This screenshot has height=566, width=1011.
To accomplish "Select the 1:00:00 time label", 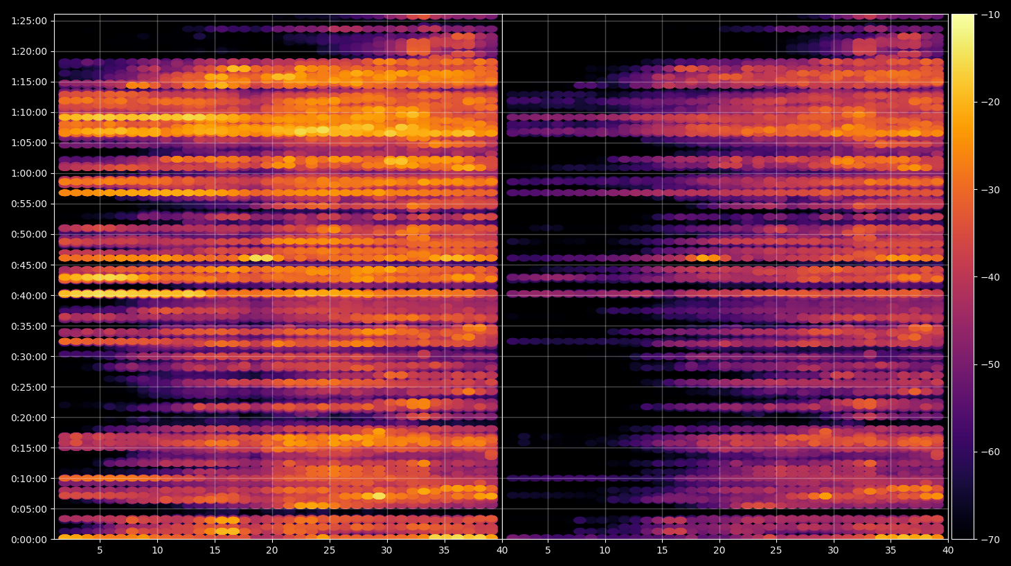I will tap(29, 173).
